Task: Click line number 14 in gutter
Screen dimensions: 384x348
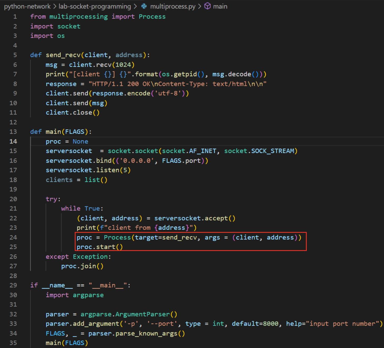Action: 13,142
